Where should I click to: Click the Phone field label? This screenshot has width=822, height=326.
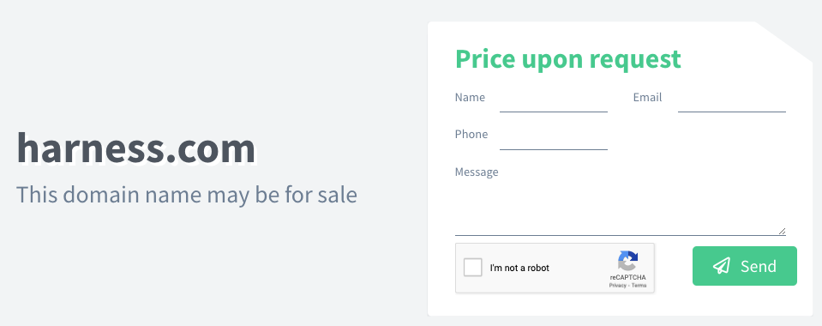click(x=471, y=135)
